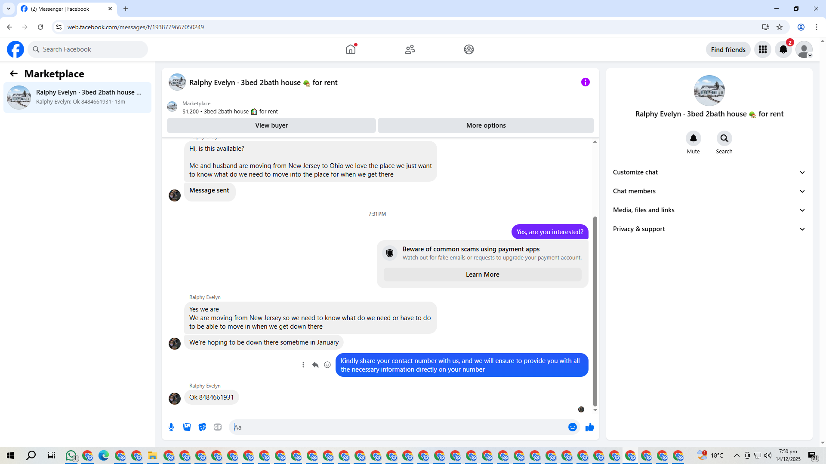Toggle conversation information panel icon

(586, 82)
